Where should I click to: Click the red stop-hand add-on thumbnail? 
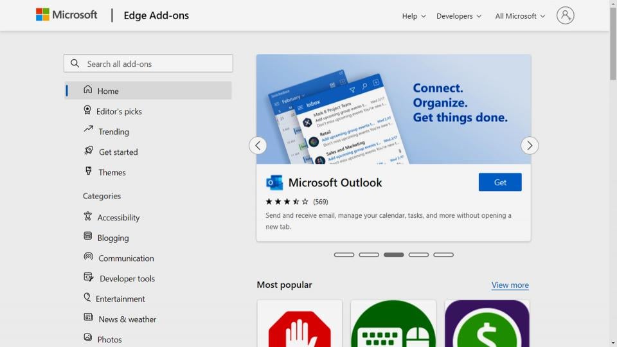coord(300,324)
